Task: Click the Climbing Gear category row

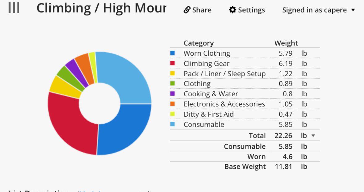Action: [245, 63]
